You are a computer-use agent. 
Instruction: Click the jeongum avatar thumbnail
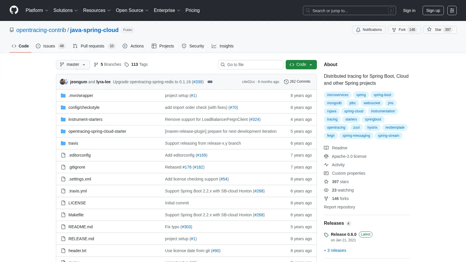63,82
